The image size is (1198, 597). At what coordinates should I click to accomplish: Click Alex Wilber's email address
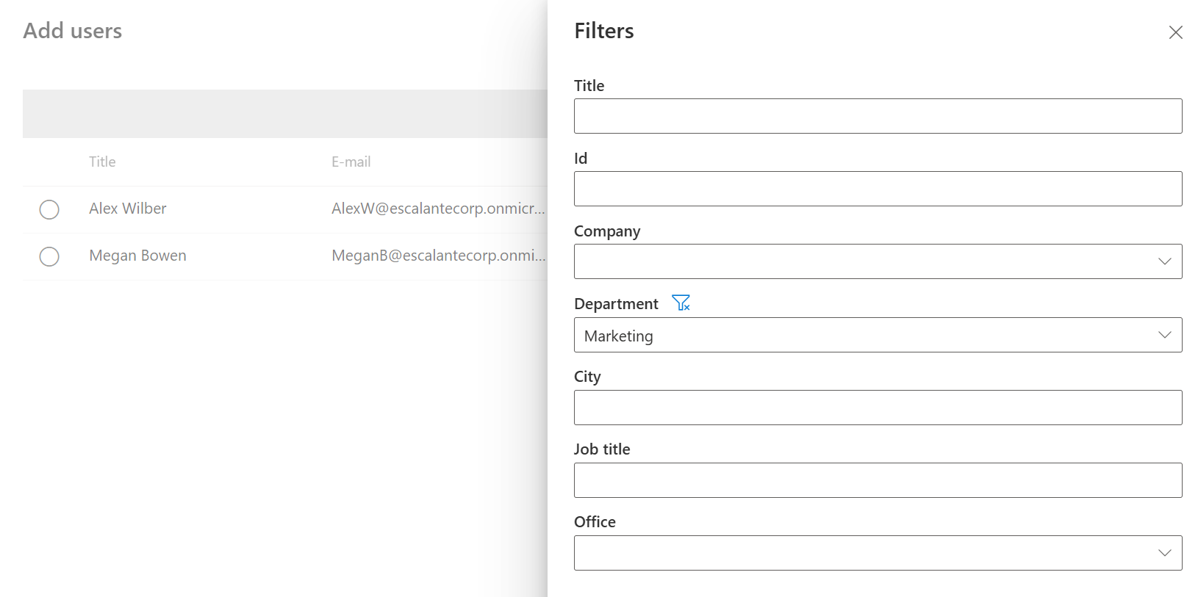(437, 209)
